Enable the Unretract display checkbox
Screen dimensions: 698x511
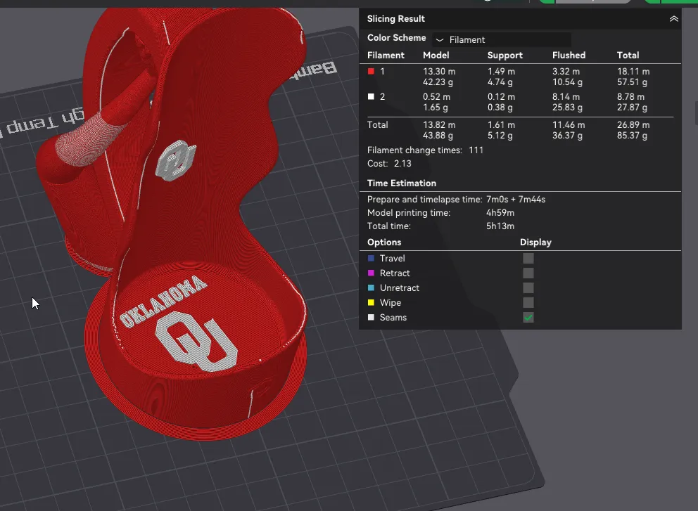click(528, 287)
